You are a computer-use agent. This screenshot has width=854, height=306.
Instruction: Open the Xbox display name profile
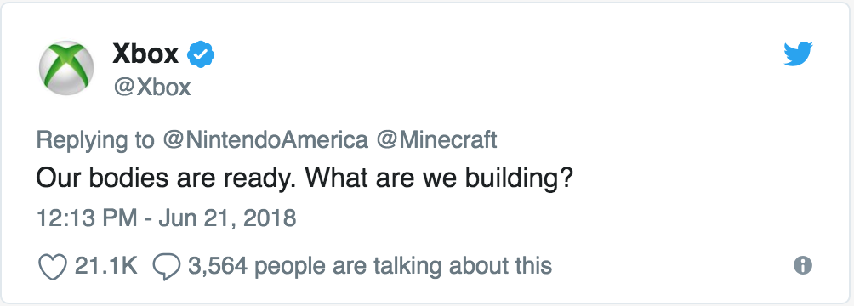point(145,54)
